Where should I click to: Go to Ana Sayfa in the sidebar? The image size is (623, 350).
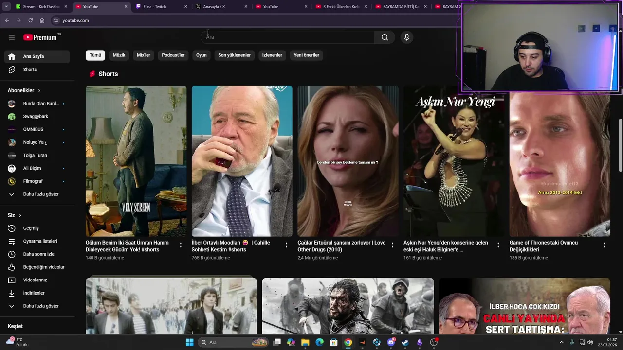tap(37, 56)
